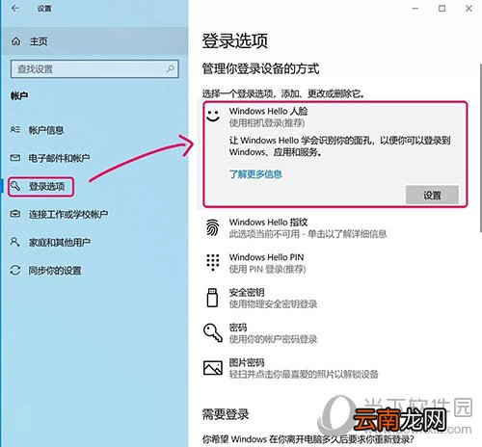Click the search magnifier icon in 查找设置
Screen dimensions: 482x447
click(x=171, y=68)
